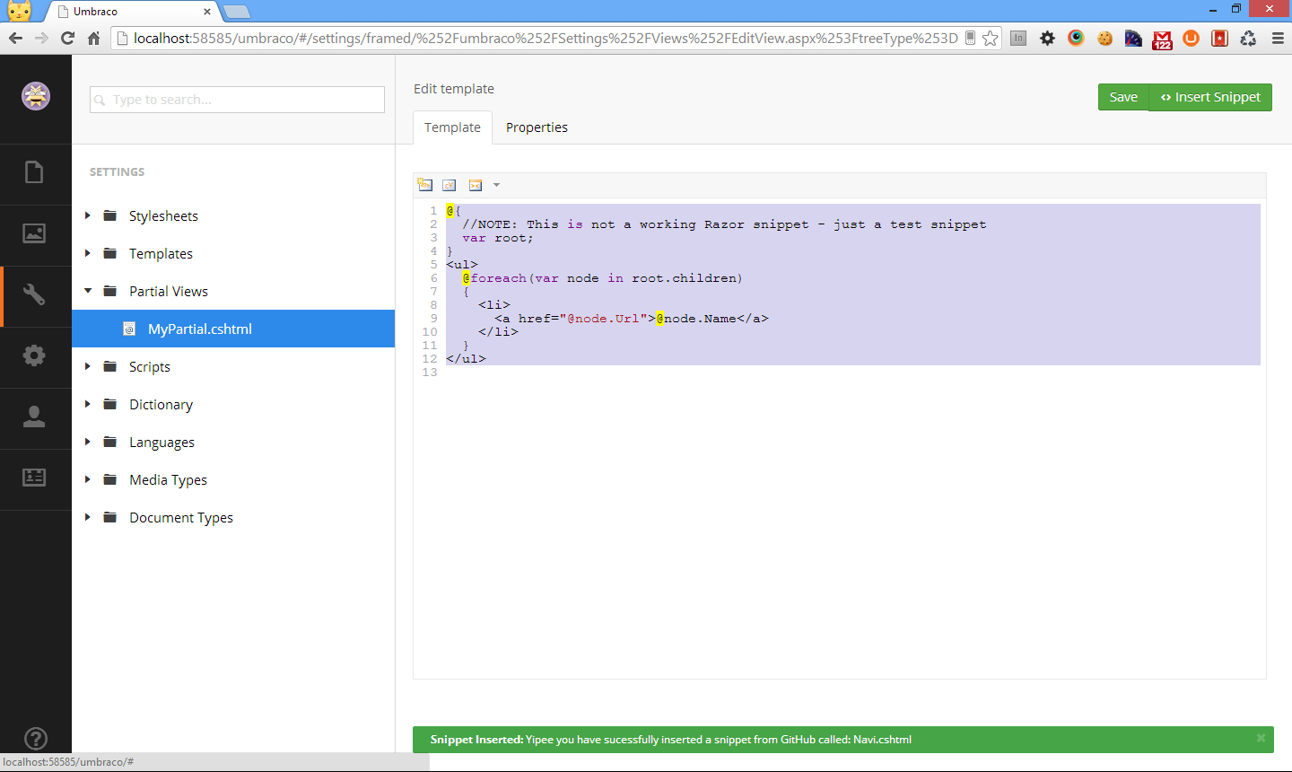Select the Dictionary tree label
1292x772 pixels.
click(161, 405)
